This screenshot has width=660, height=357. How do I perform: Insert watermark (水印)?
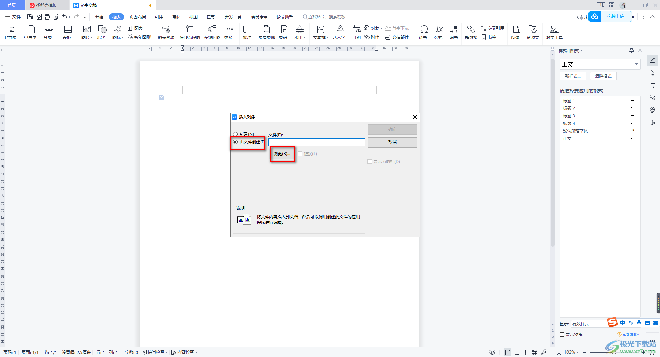pos(299,33)
